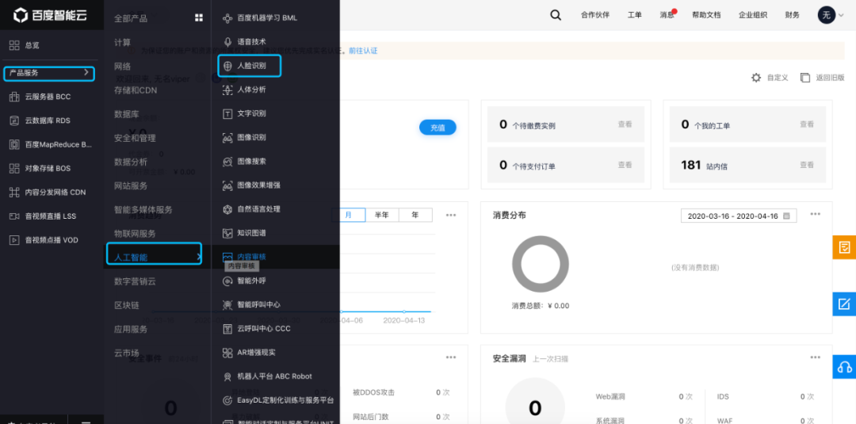Click the 图像识别 icon

point(228,138)
